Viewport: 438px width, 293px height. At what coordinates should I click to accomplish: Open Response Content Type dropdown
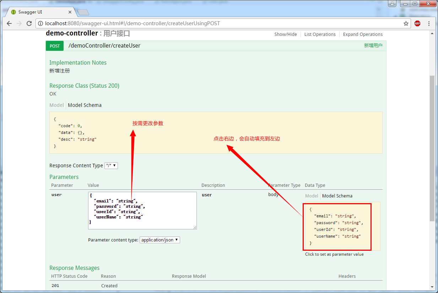point(111,166)
